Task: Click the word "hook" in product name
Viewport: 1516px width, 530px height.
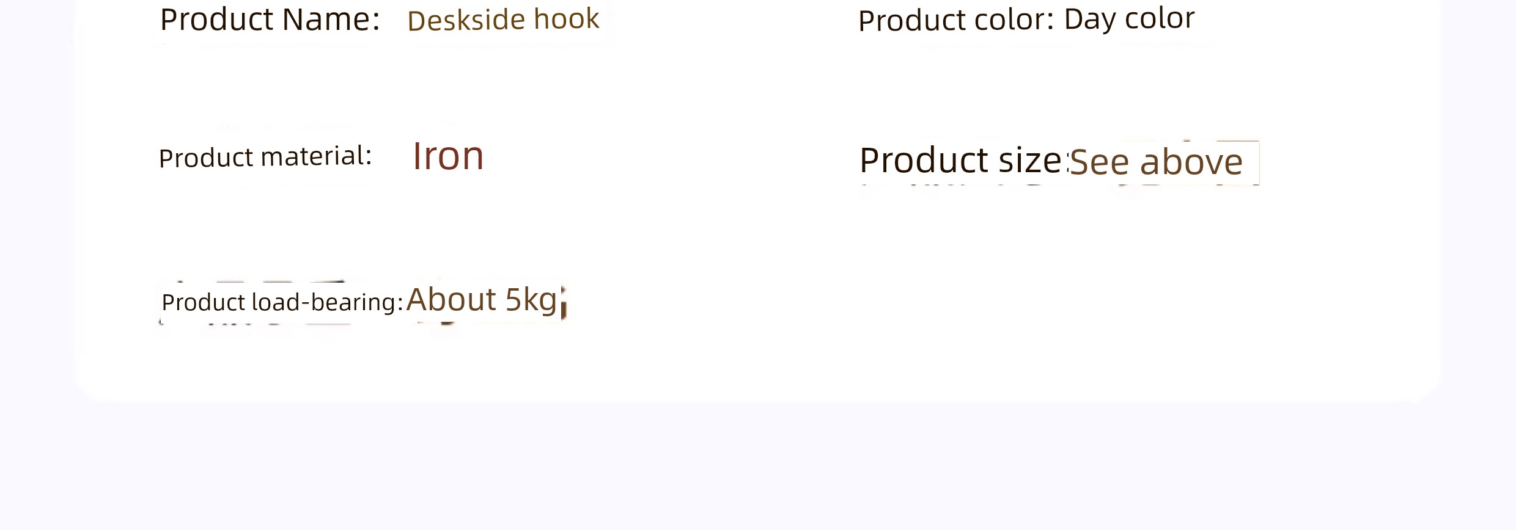Action: pos(566,19)
